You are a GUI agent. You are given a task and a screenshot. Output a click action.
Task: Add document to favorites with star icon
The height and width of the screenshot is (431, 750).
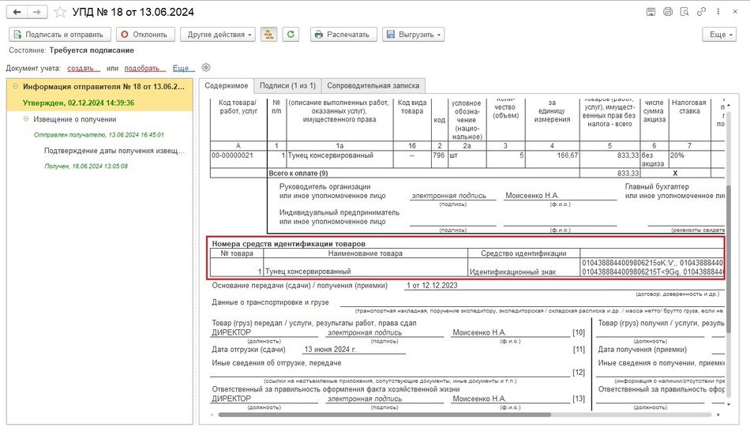click(x=60, y=12)
